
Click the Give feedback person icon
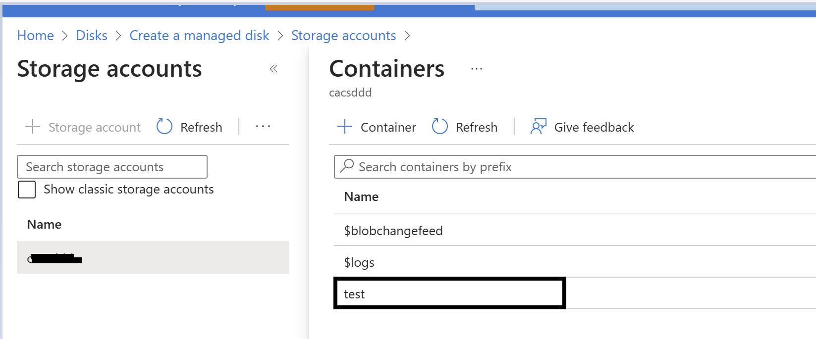(x=539, y=127)
